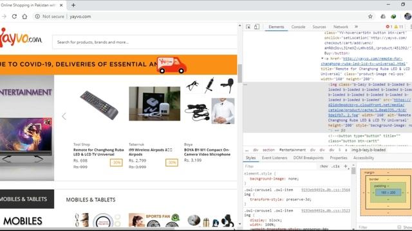The height and width of the screenshot is (231, 412).
Task: Open the DOM Breakpoints tab
Action: (x=308, y=158)
